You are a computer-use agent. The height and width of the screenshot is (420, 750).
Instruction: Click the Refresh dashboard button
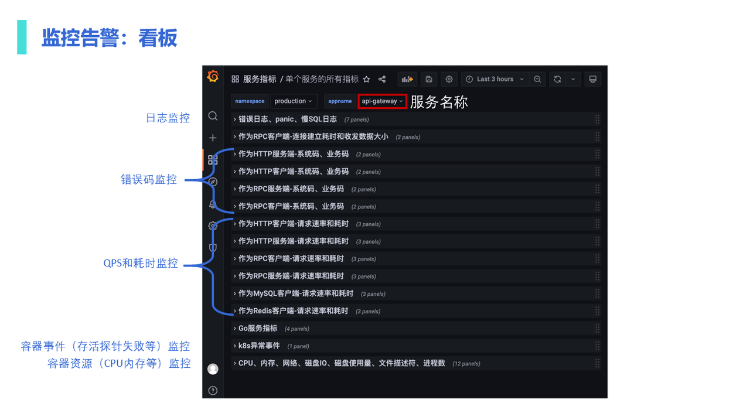(x=556, y=79)
